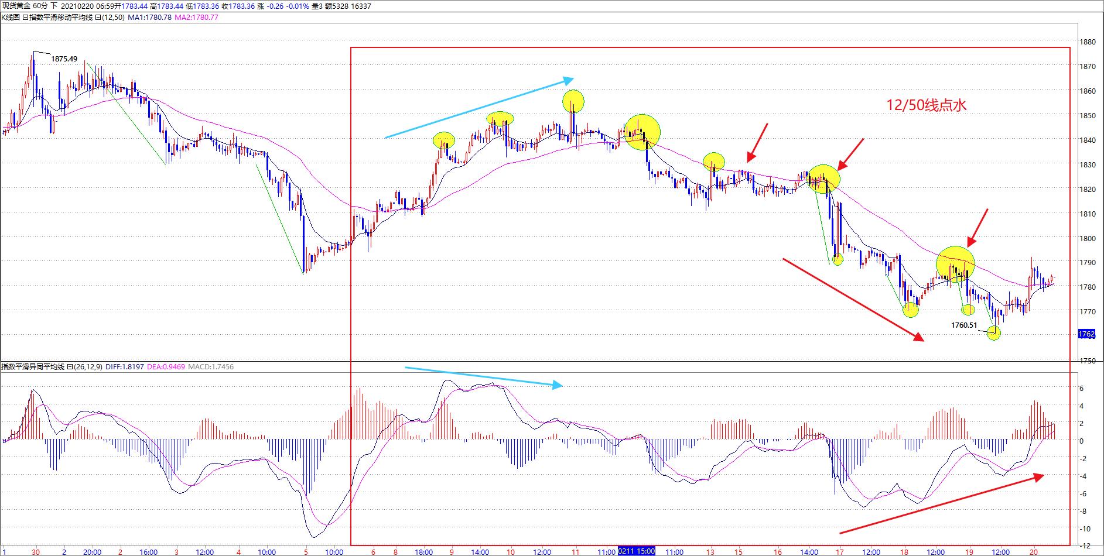Click date label 17 on time axis
Image resolution: width=1104 pixels, height=556 pixels.
click(x=839, y=551)
